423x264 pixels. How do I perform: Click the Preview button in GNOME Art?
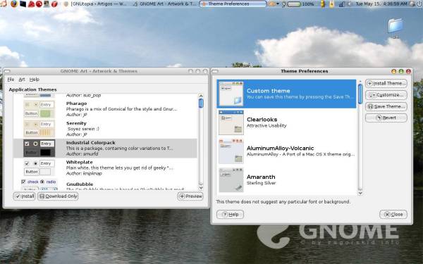[190, 196]
